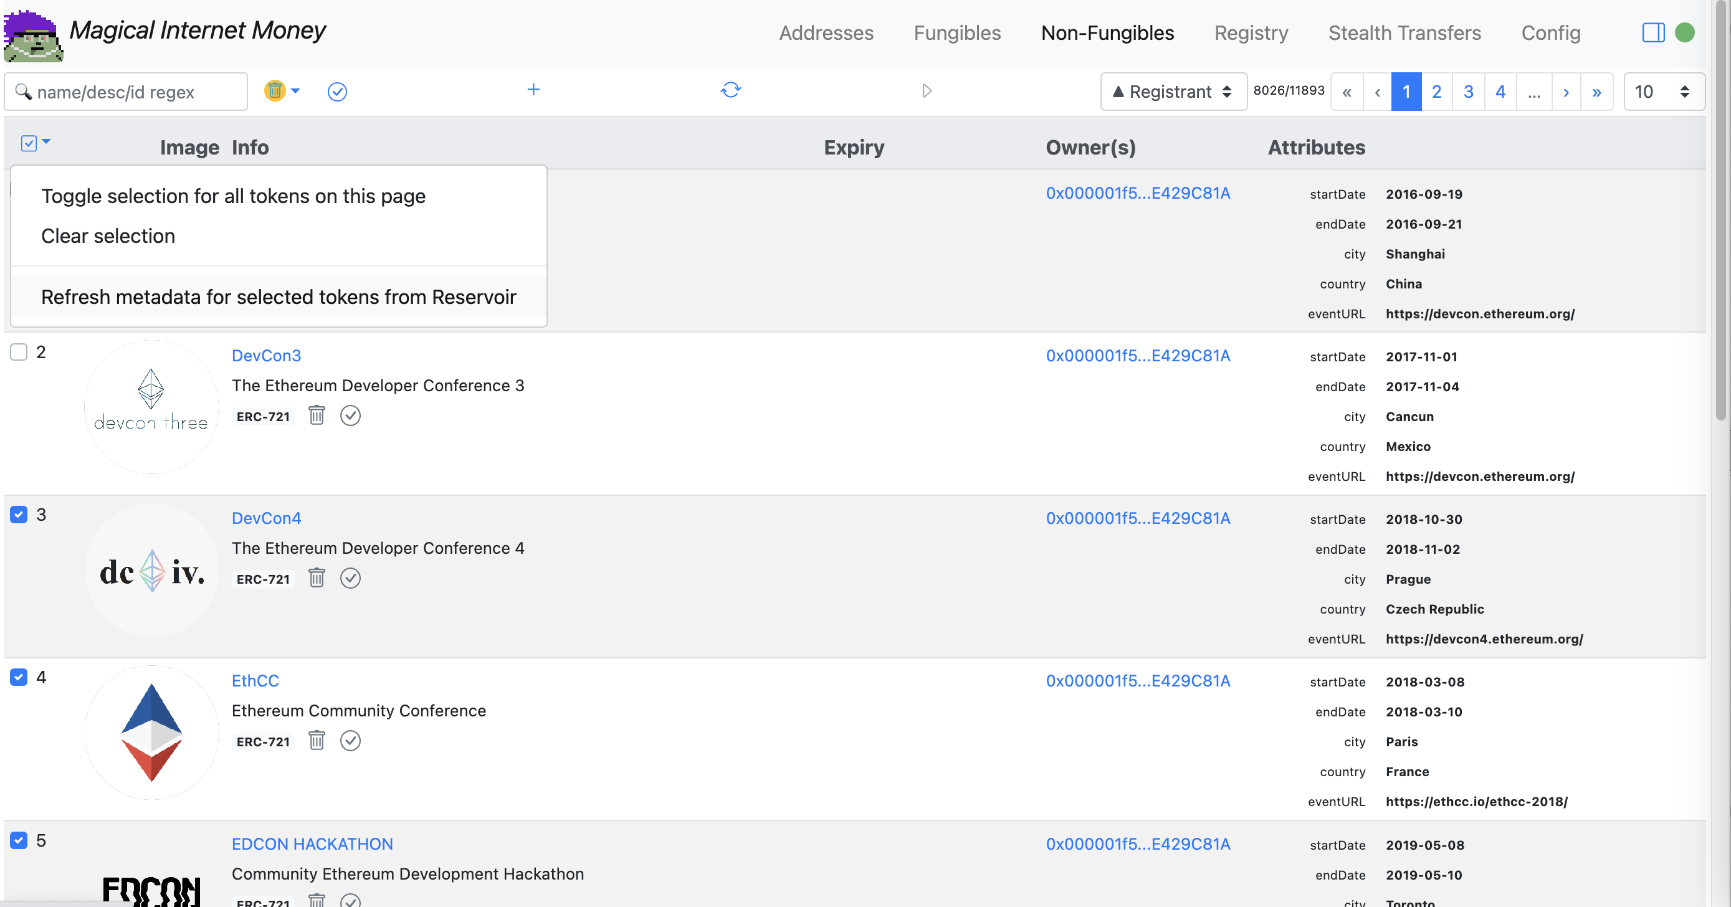Go to page 3 in pagination
1731x907 pixels.
point(1467,92)
